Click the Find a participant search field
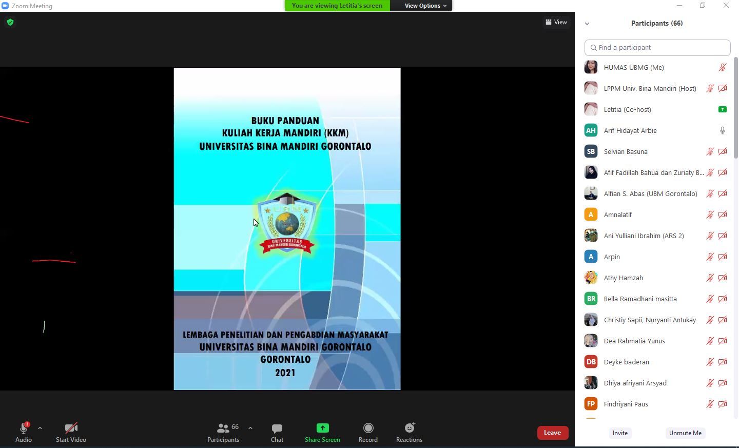Image resolution: width=739 pixels, height=448 pixels. tap(657, 48)
